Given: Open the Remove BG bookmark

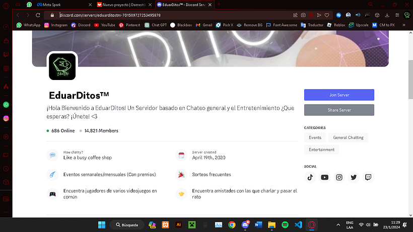Looking at the screenshot, I should 249,25.
